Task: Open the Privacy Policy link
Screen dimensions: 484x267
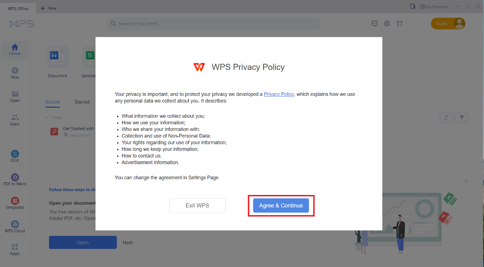Action: (279, 94)
